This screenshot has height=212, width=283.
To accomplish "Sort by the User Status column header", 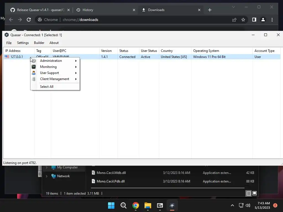I will pos(149,51).
